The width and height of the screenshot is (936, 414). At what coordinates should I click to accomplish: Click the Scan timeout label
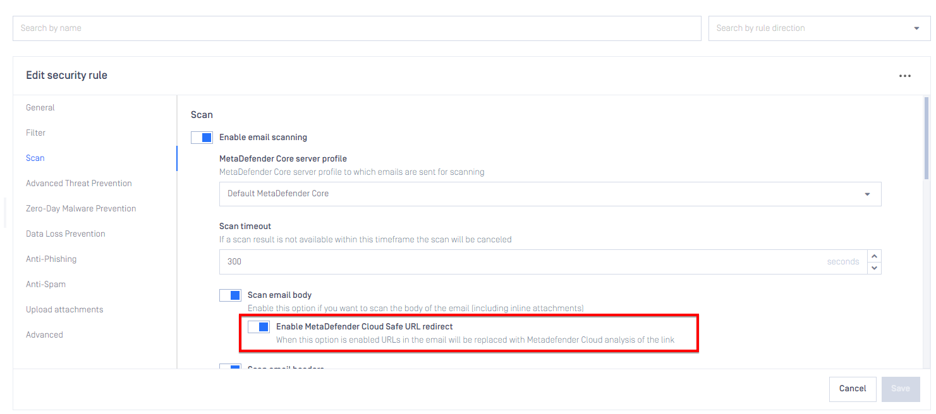coord(245,226)
